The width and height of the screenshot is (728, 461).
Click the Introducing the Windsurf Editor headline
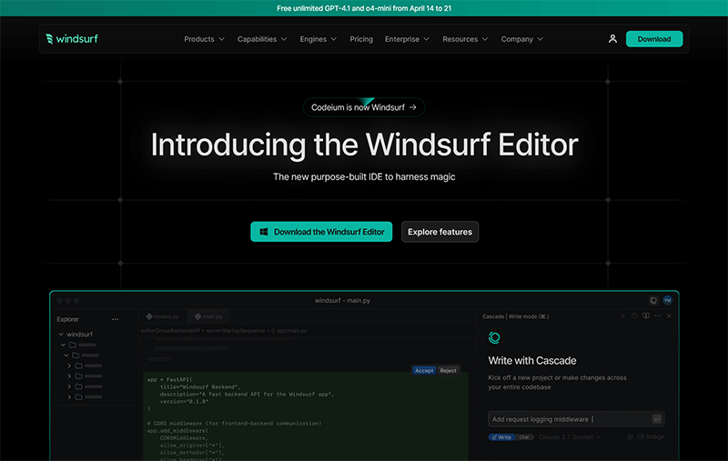click(364, 145)
